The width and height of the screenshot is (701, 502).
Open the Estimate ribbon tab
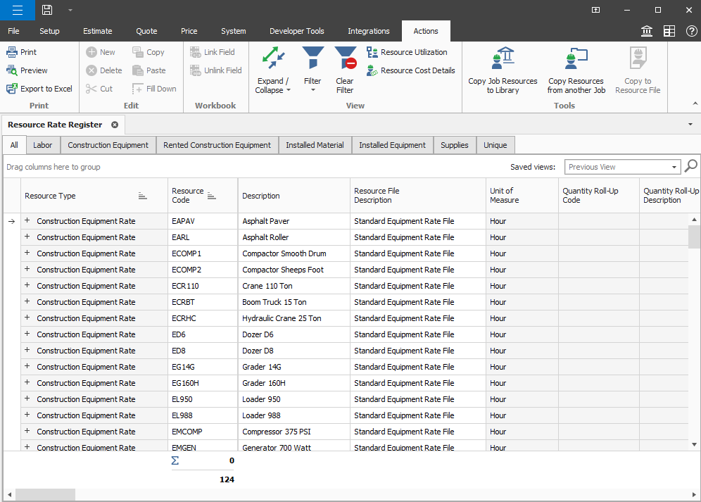coord(97,31)
